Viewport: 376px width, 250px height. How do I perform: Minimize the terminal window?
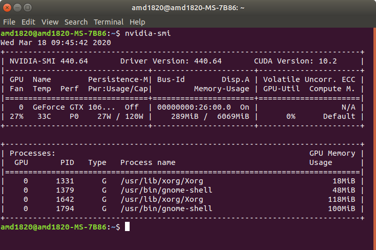point(17,8)
